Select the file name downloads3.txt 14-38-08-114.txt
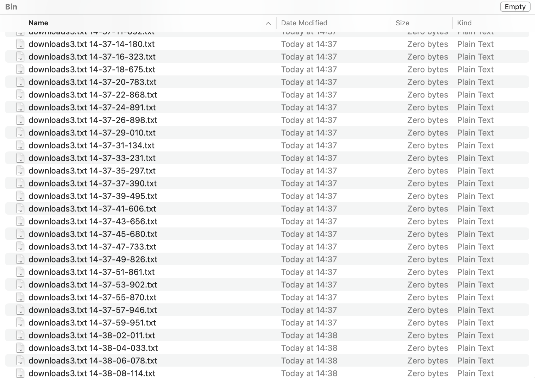The width and height of the screenshot is (535, 378). tap(92, 373)
